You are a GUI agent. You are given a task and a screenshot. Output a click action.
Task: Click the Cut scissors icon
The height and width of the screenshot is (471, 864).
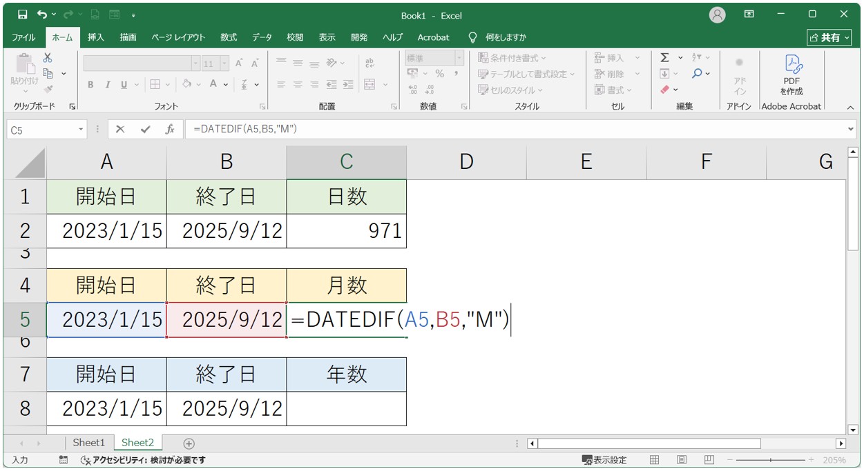click(48, 58)
